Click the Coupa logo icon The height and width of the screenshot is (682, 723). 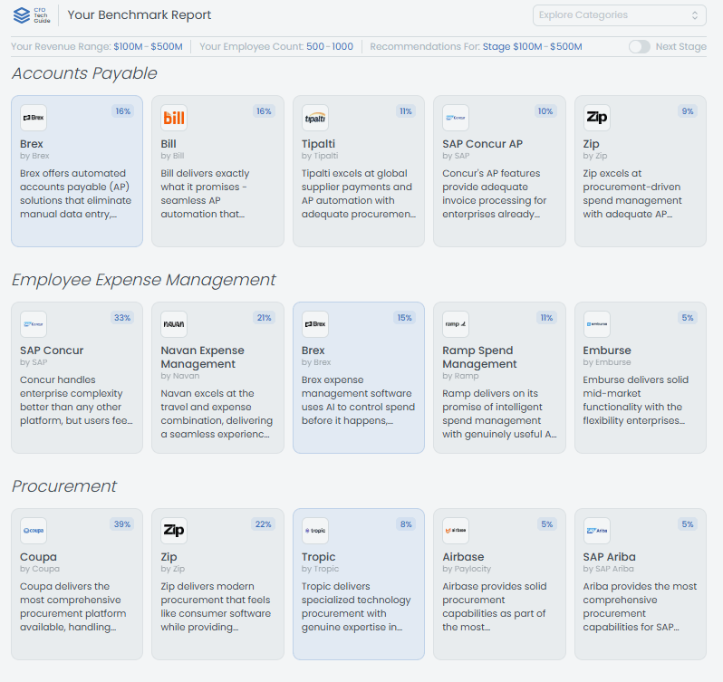(x=34, y=531)
